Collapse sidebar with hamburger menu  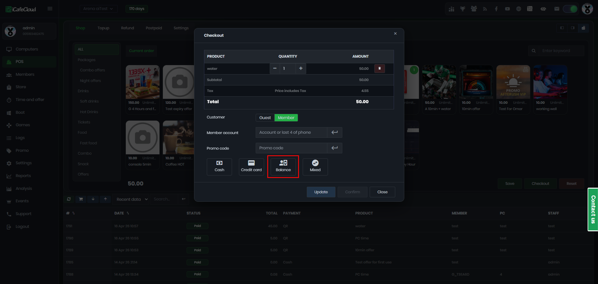50,9
